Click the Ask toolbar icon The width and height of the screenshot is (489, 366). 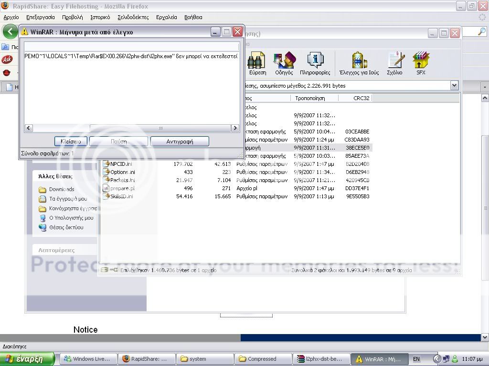7,60
